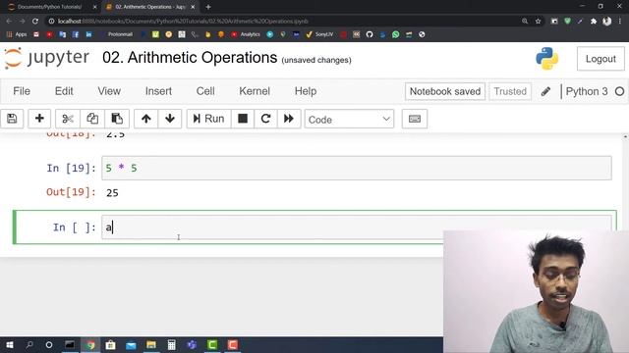Insert a cell below with plus icon

pos(39,119)
